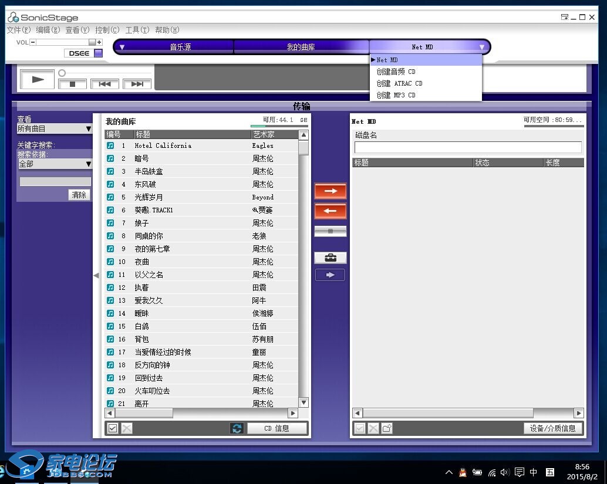
Task: Click the keyword search input box
Action: (x=55, y=181)
